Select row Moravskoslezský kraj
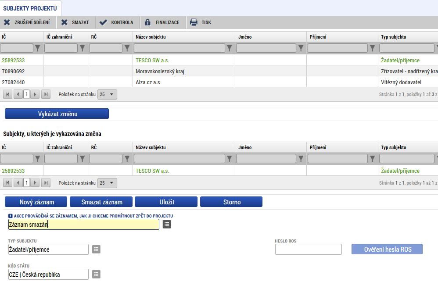Viewport: 438px width, 289px height. click(x=219, y=71)
